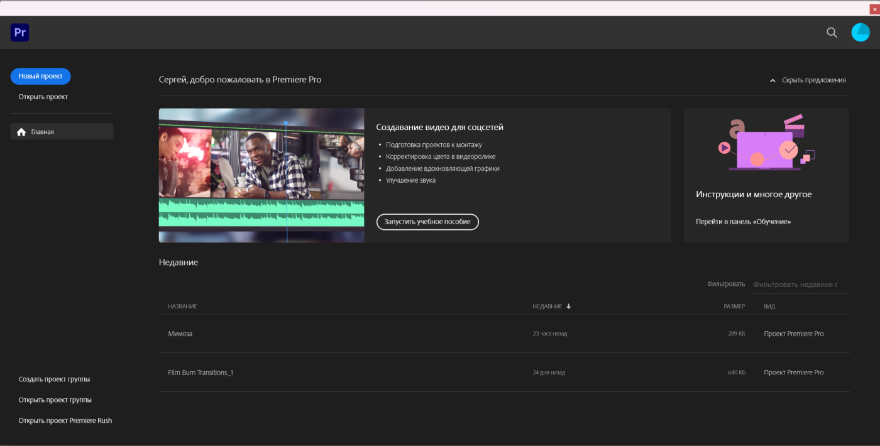Open the search magnifier icon
The height and width of the screenshot is (446, 880).
tap(832, 33)
